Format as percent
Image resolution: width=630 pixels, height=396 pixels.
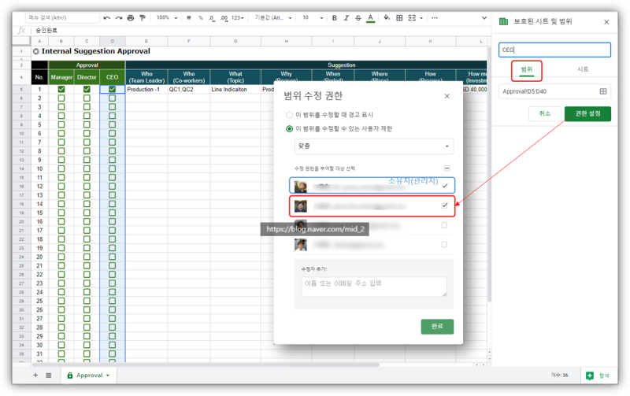pyautogui.click(x=200, y=17)
